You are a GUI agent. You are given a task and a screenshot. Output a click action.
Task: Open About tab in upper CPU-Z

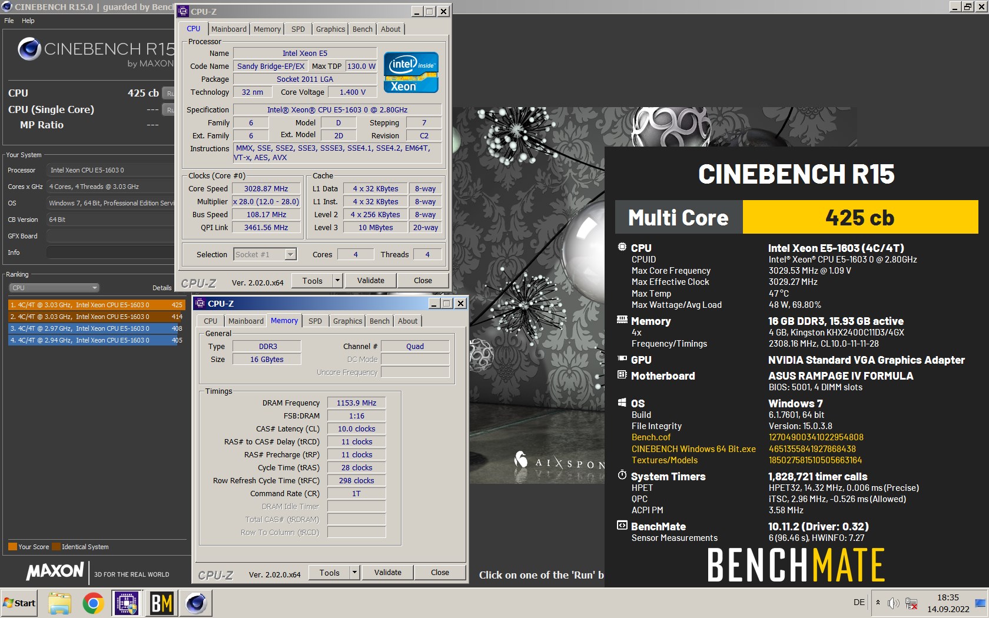click(x=390, y=29)
